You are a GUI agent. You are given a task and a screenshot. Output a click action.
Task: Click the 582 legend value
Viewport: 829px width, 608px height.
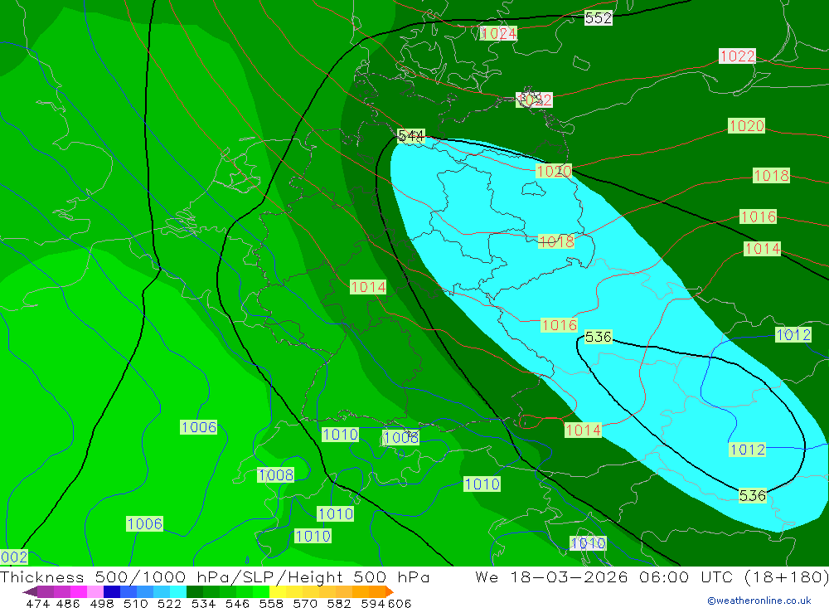point(338,603)
